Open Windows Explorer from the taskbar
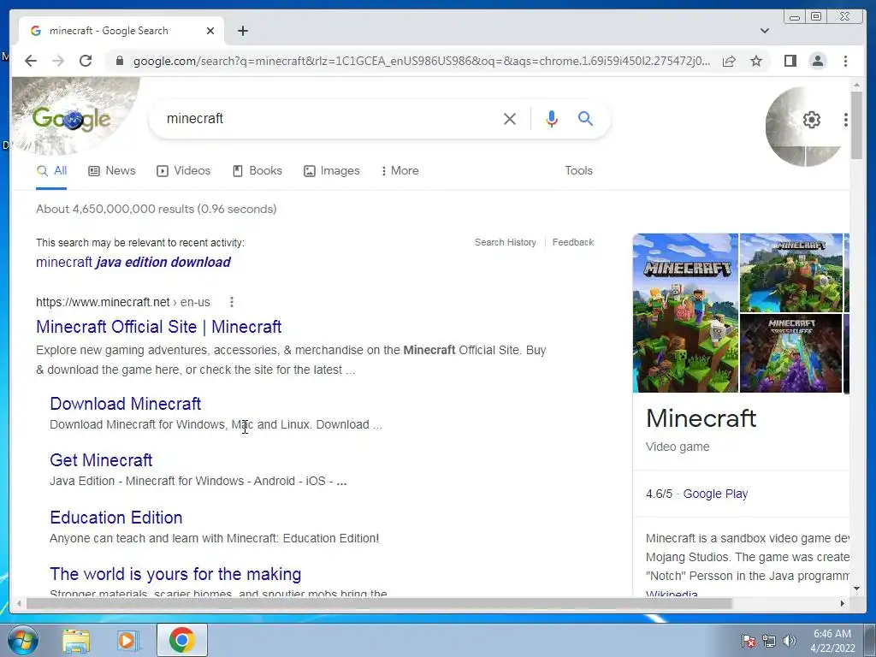 pyautogui.click(x=76, y=641)
